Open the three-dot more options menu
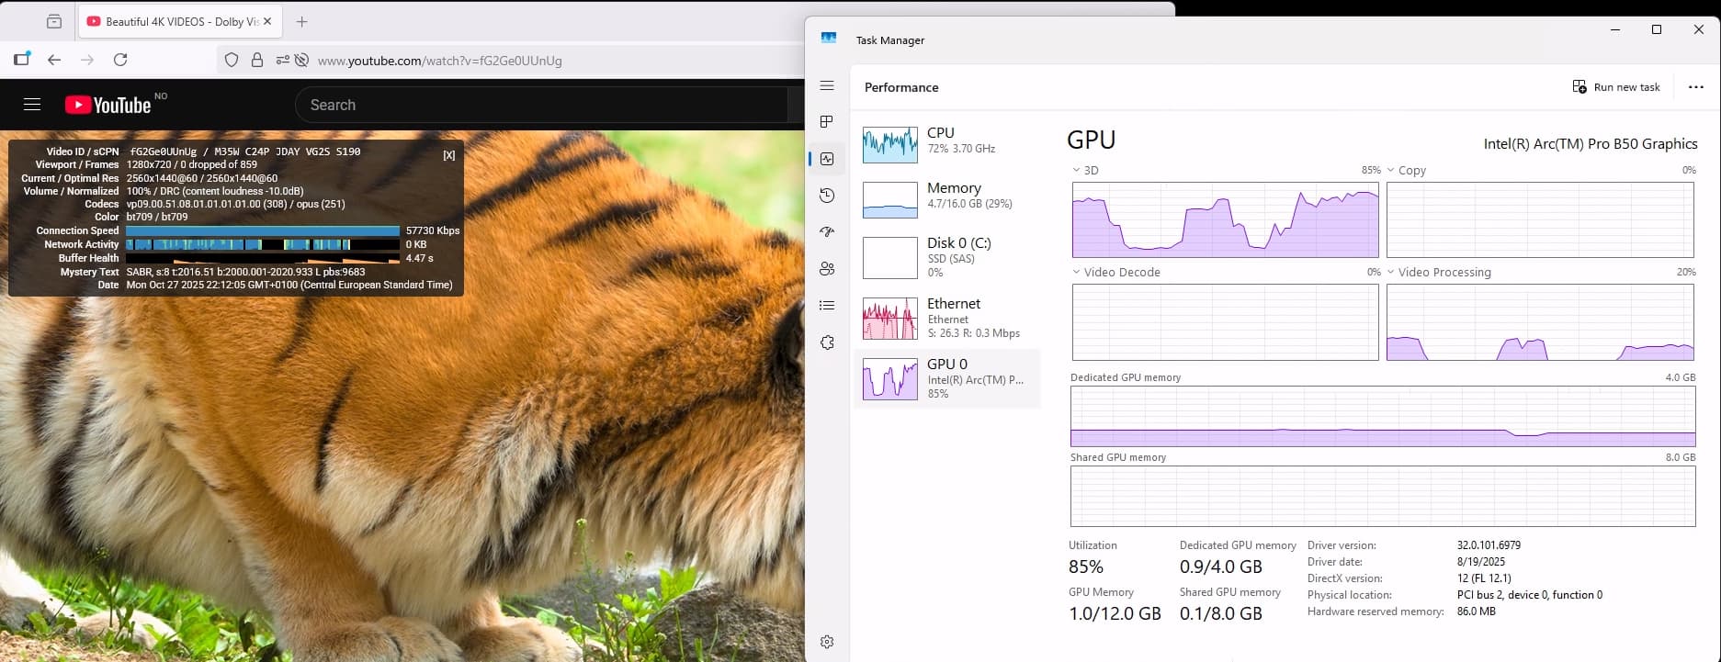The height and width of the screenshot is (662, 1721). pyautogui.click(x=1695, y=87)
